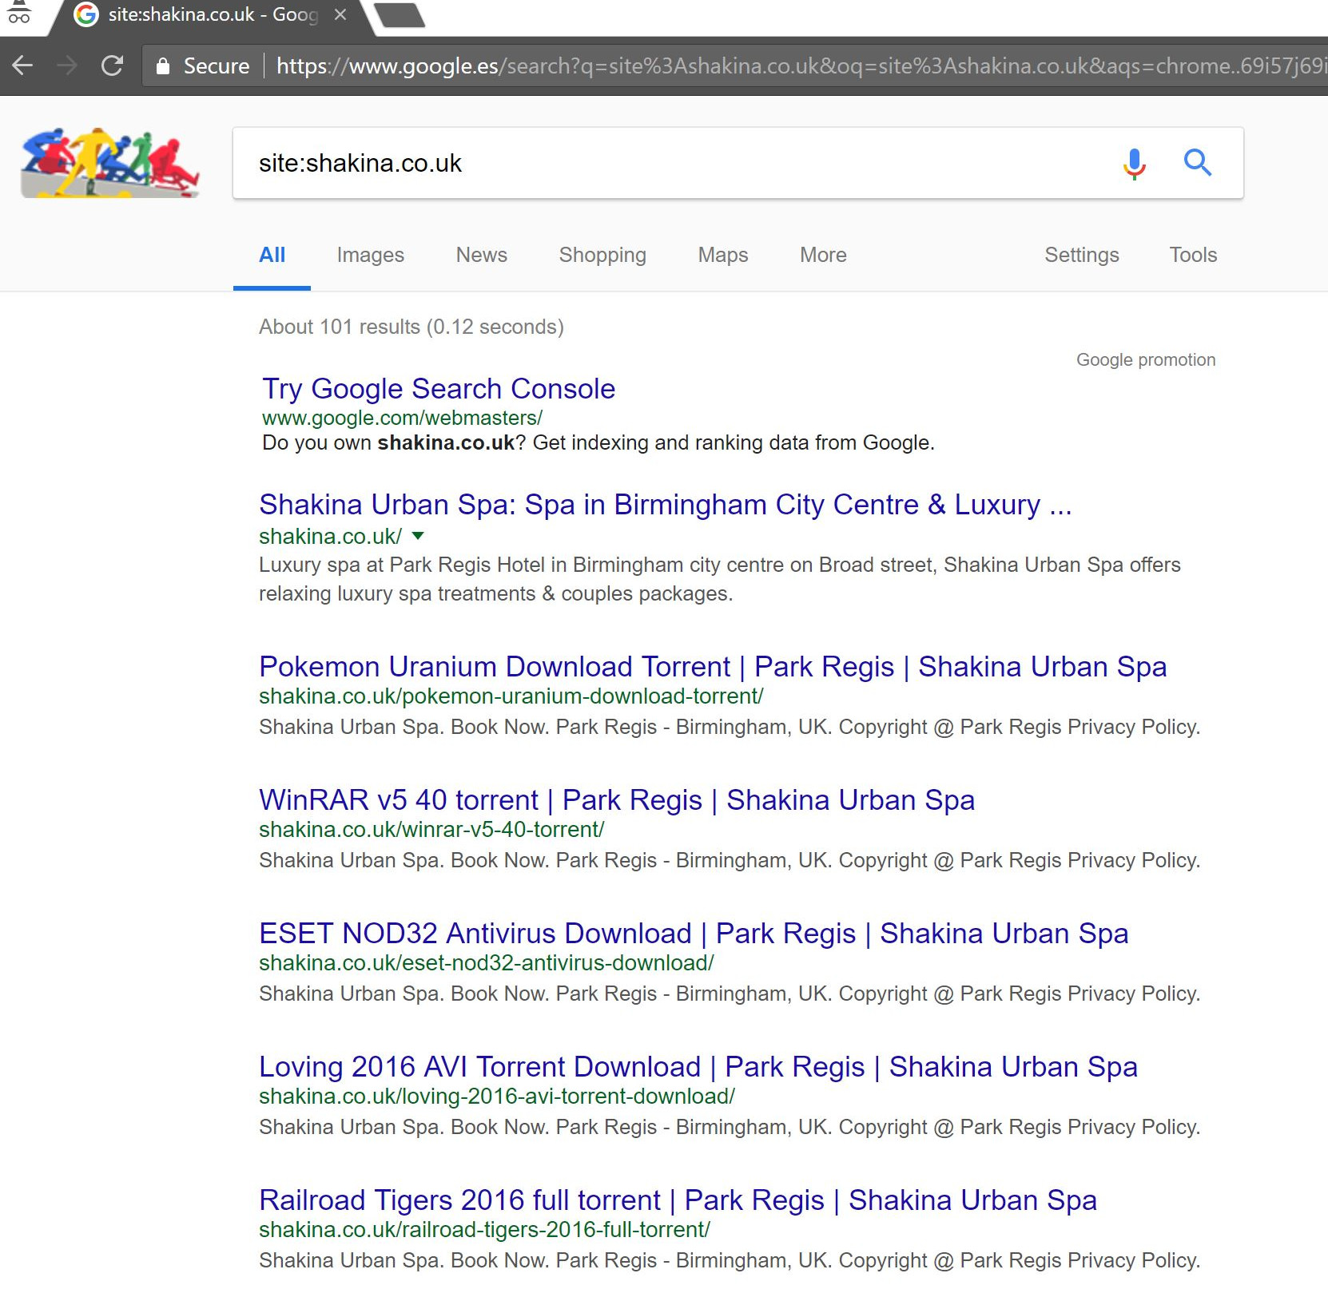Click the Google promotion label
Screen dimensions: 1328x1289
(1145, 360)
